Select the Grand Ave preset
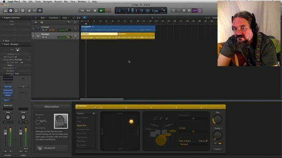 pos(82,126)
